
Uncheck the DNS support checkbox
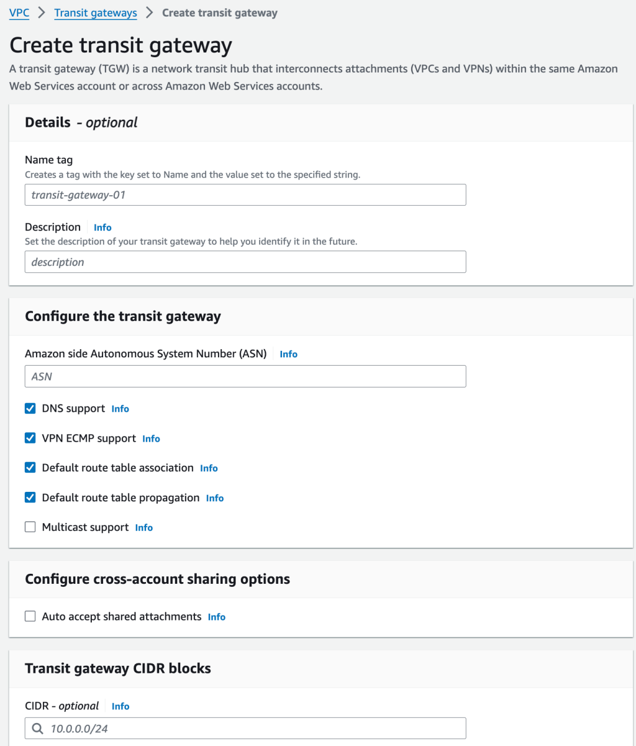[30, 408]
